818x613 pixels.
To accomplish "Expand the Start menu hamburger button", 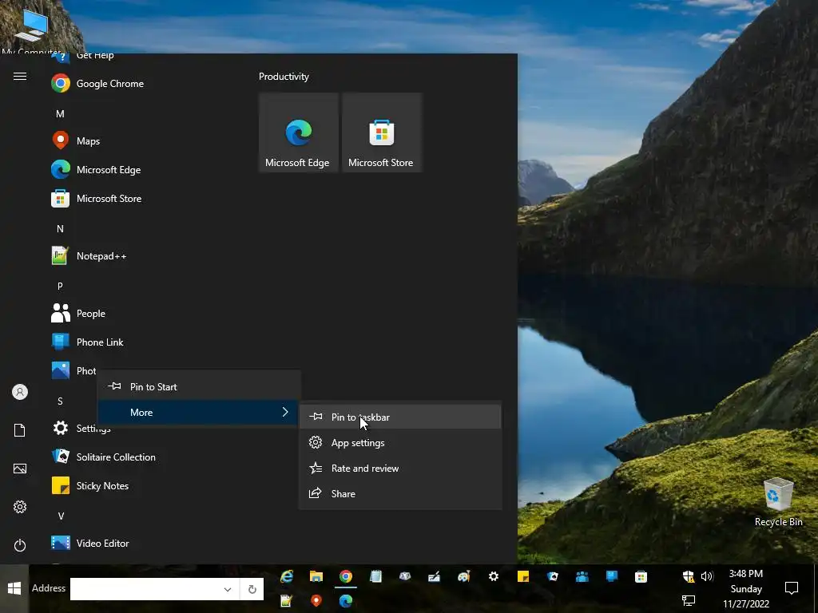I will 20,77.
